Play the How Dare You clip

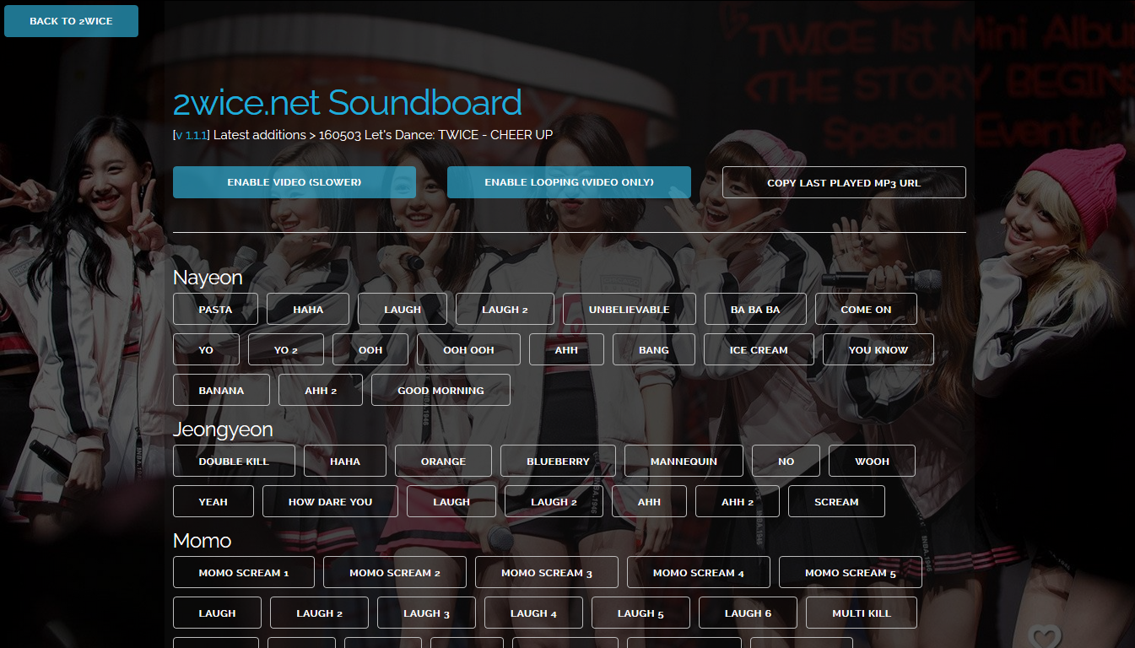330,501
